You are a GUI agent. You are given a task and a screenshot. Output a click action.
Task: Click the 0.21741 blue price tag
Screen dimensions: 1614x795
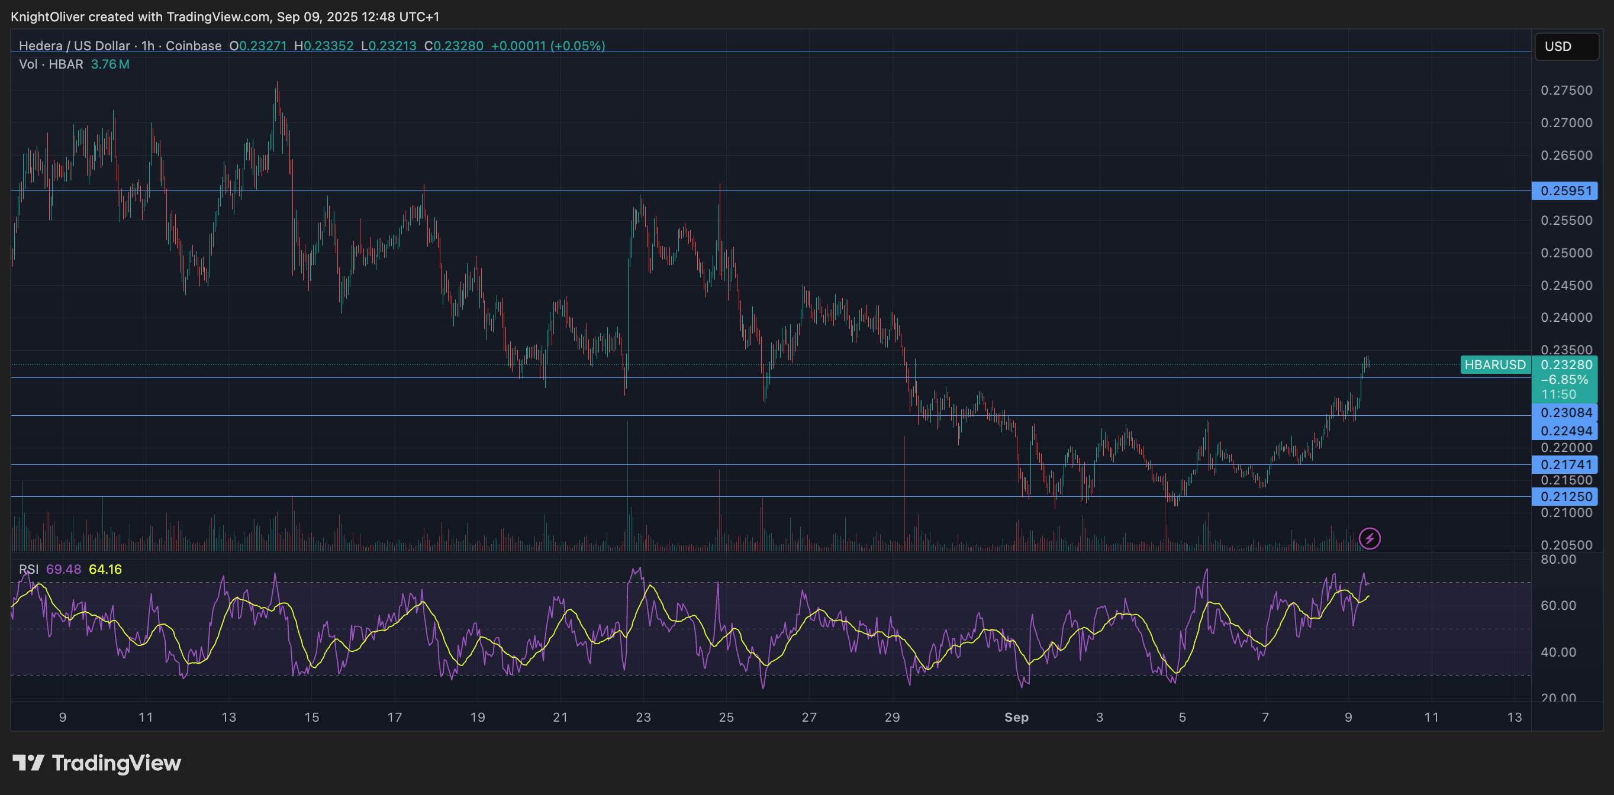[x=1564, y=464]
